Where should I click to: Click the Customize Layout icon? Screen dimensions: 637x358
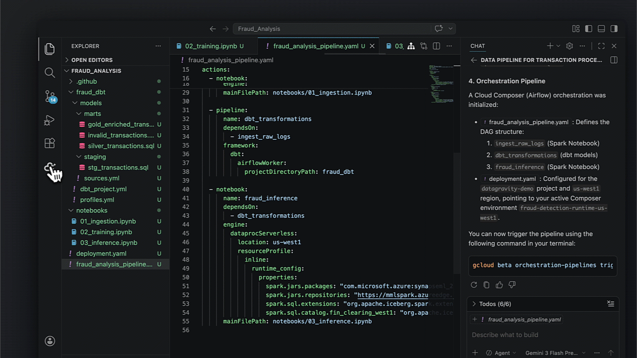pyautogui.click(x=576, y=29)
